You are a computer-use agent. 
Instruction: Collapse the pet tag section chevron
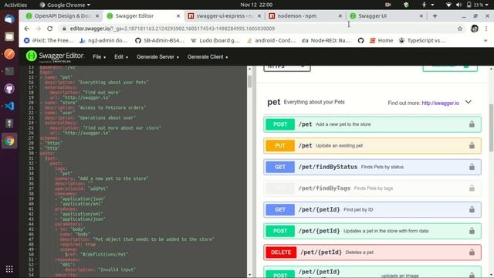pos(469,102)
